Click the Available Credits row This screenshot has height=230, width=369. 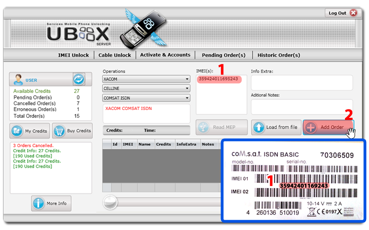(46, 91)
